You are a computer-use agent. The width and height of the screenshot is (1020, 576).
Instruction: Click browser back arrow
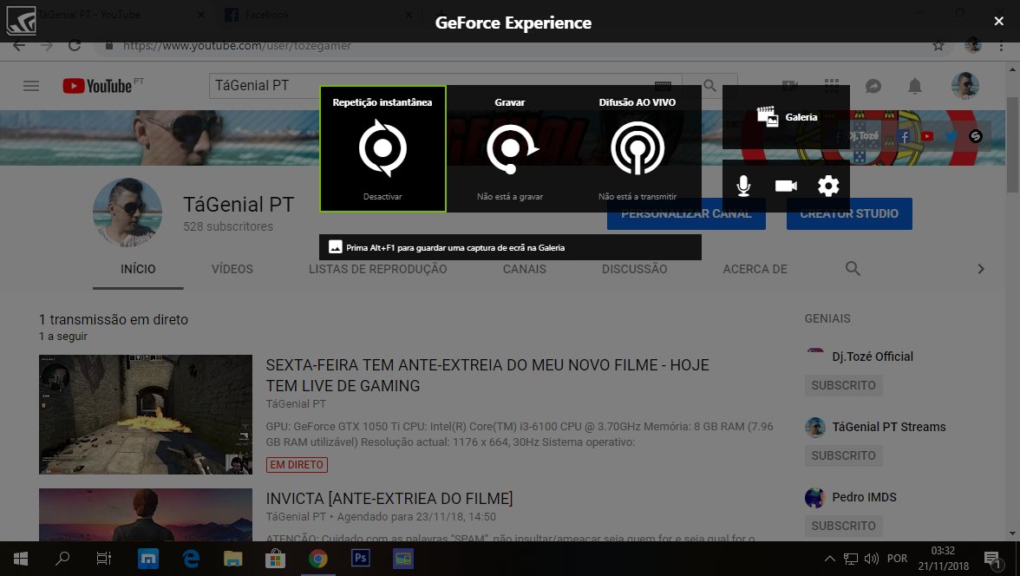19,46
